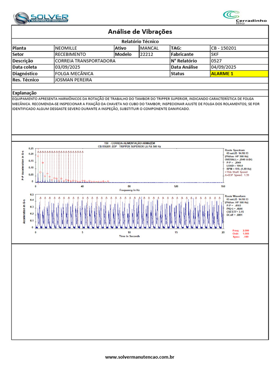Click the 'Data coleta' label
278x371 pixels.
tap(25, 67)
